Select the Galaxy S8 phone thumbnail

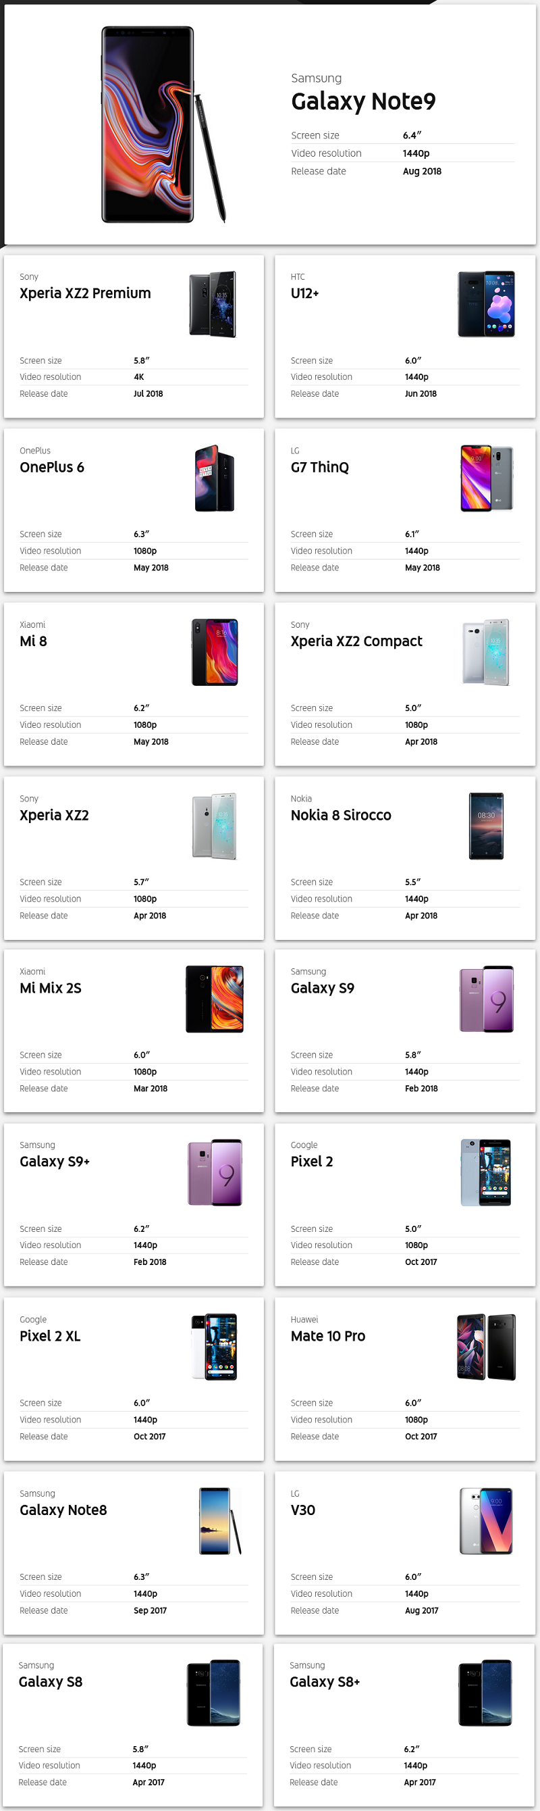tap(213, 1693)
